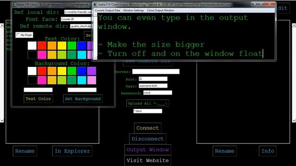Click custom value field above Text Color button
Image resolution: width=296 pixels, height=166 pixels.
(x=38, y=90)
